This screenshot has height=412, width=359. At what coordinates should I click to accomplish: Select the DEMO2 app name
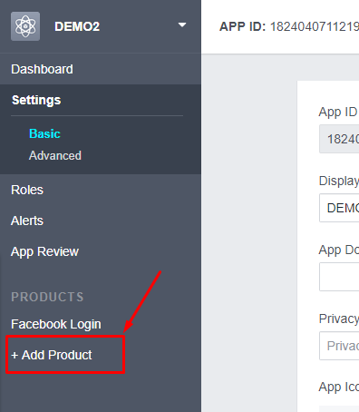click(x=77, y=26)
